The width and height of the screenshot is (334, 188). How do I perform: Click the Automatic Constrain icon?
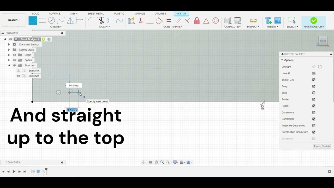pos(131,21)
